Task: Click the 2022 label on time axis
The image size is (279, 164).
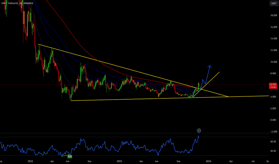Action: [31, 161]
